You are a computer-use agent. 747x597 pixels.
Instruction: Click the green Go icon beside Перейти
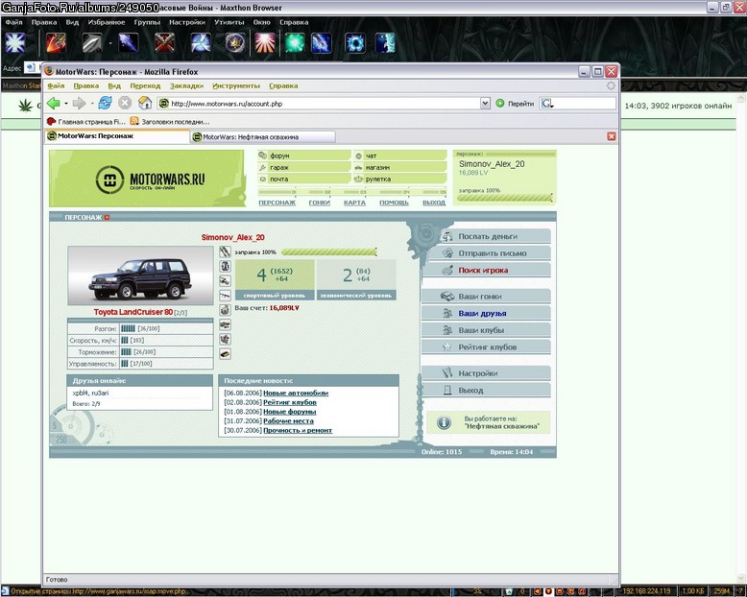(499, 104)
